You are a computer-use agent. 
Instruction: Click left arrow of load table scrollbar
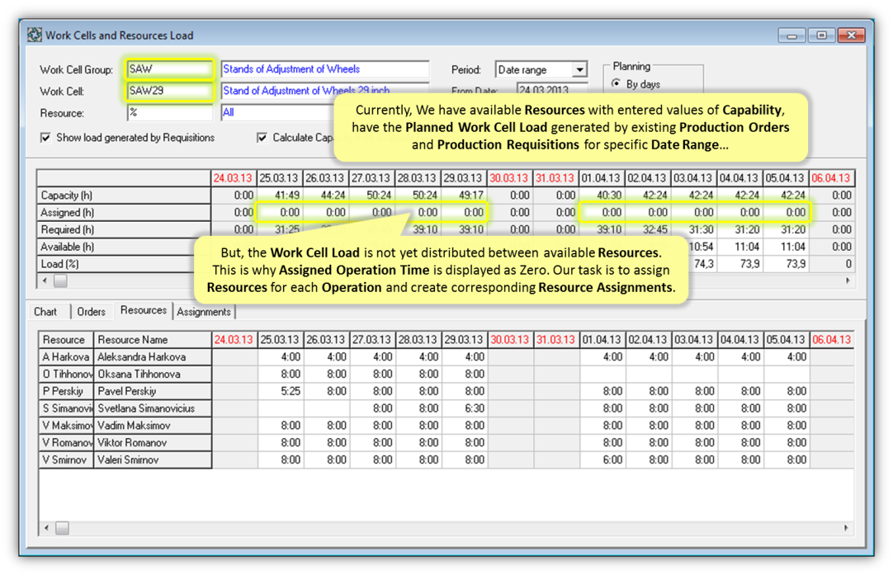[x=45, y=280]
